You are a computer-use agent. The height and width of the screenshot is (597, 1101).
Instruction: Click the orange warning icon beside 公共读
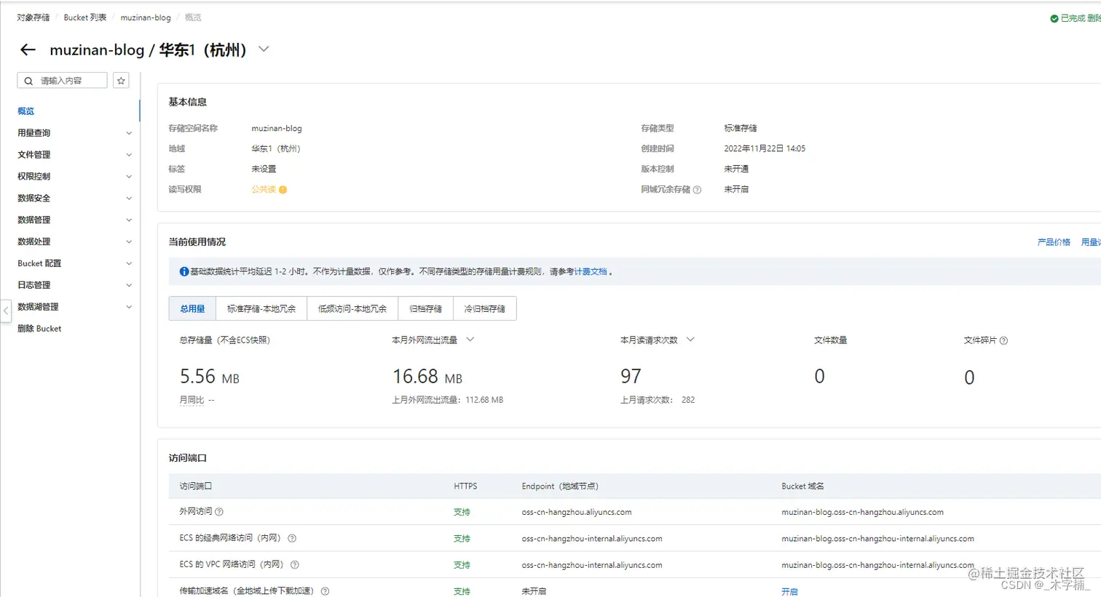coord(283,190)
